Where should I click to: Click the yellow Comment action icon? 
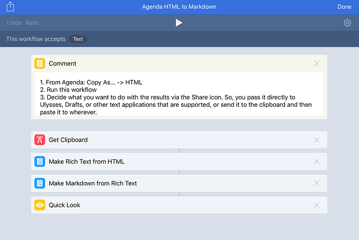(40, 64)
